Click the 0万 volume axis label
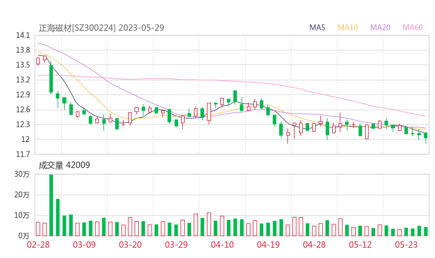The image size is (435, 258). click(24, 236)
